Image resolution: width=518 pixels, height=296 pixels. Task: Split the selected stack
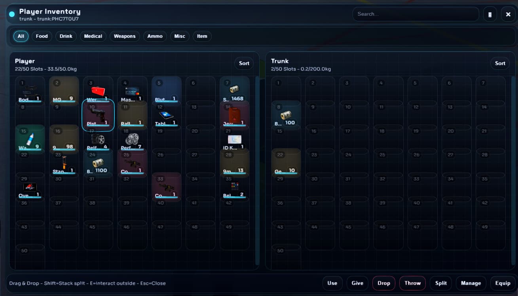tap(441, 283)
